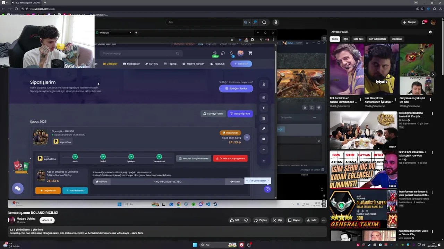The width and height of the screenshot is (444, 249).
Task: Click the 'Nasıl kullanılır?' button
Action: coord(75,191)
